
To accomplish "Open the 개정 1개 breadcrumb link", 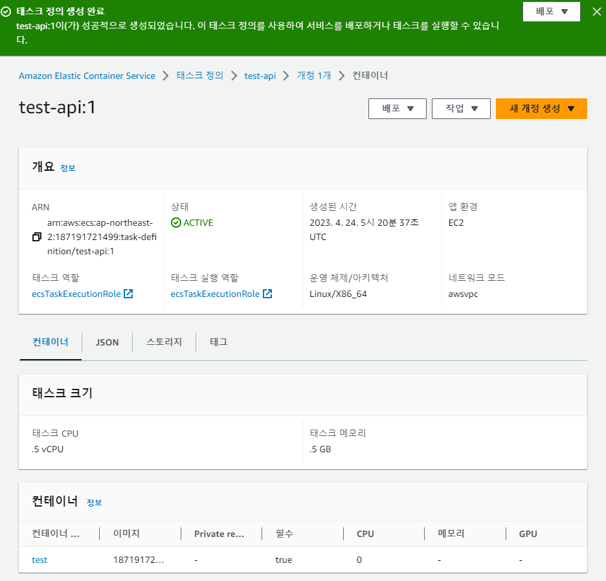I will coord(314,75).
